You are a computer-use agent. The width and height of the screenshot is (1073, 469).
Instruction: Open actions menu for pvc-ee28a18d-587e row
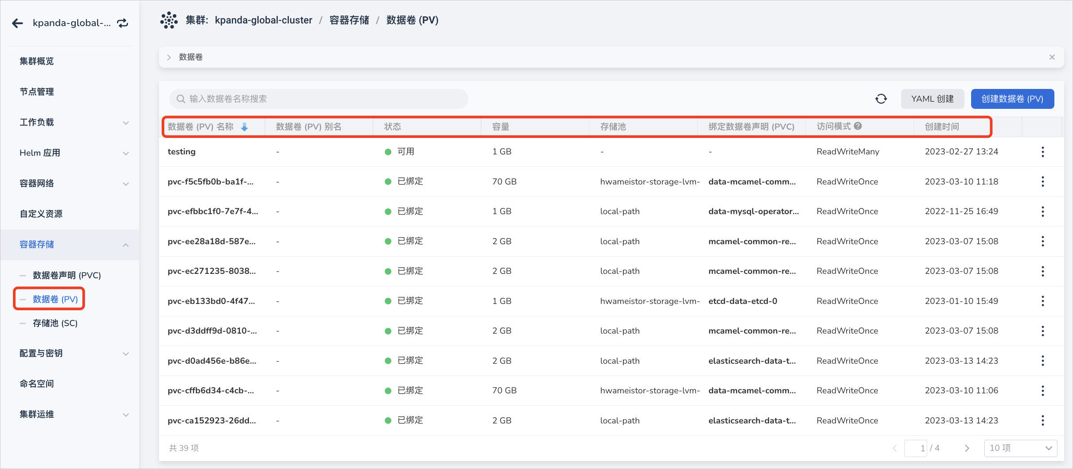coord(1043,241)
